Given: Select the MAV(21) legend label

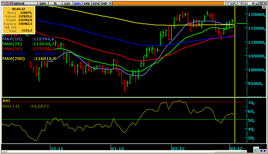Looking at the screenshot, I should [x=12, y=44].
